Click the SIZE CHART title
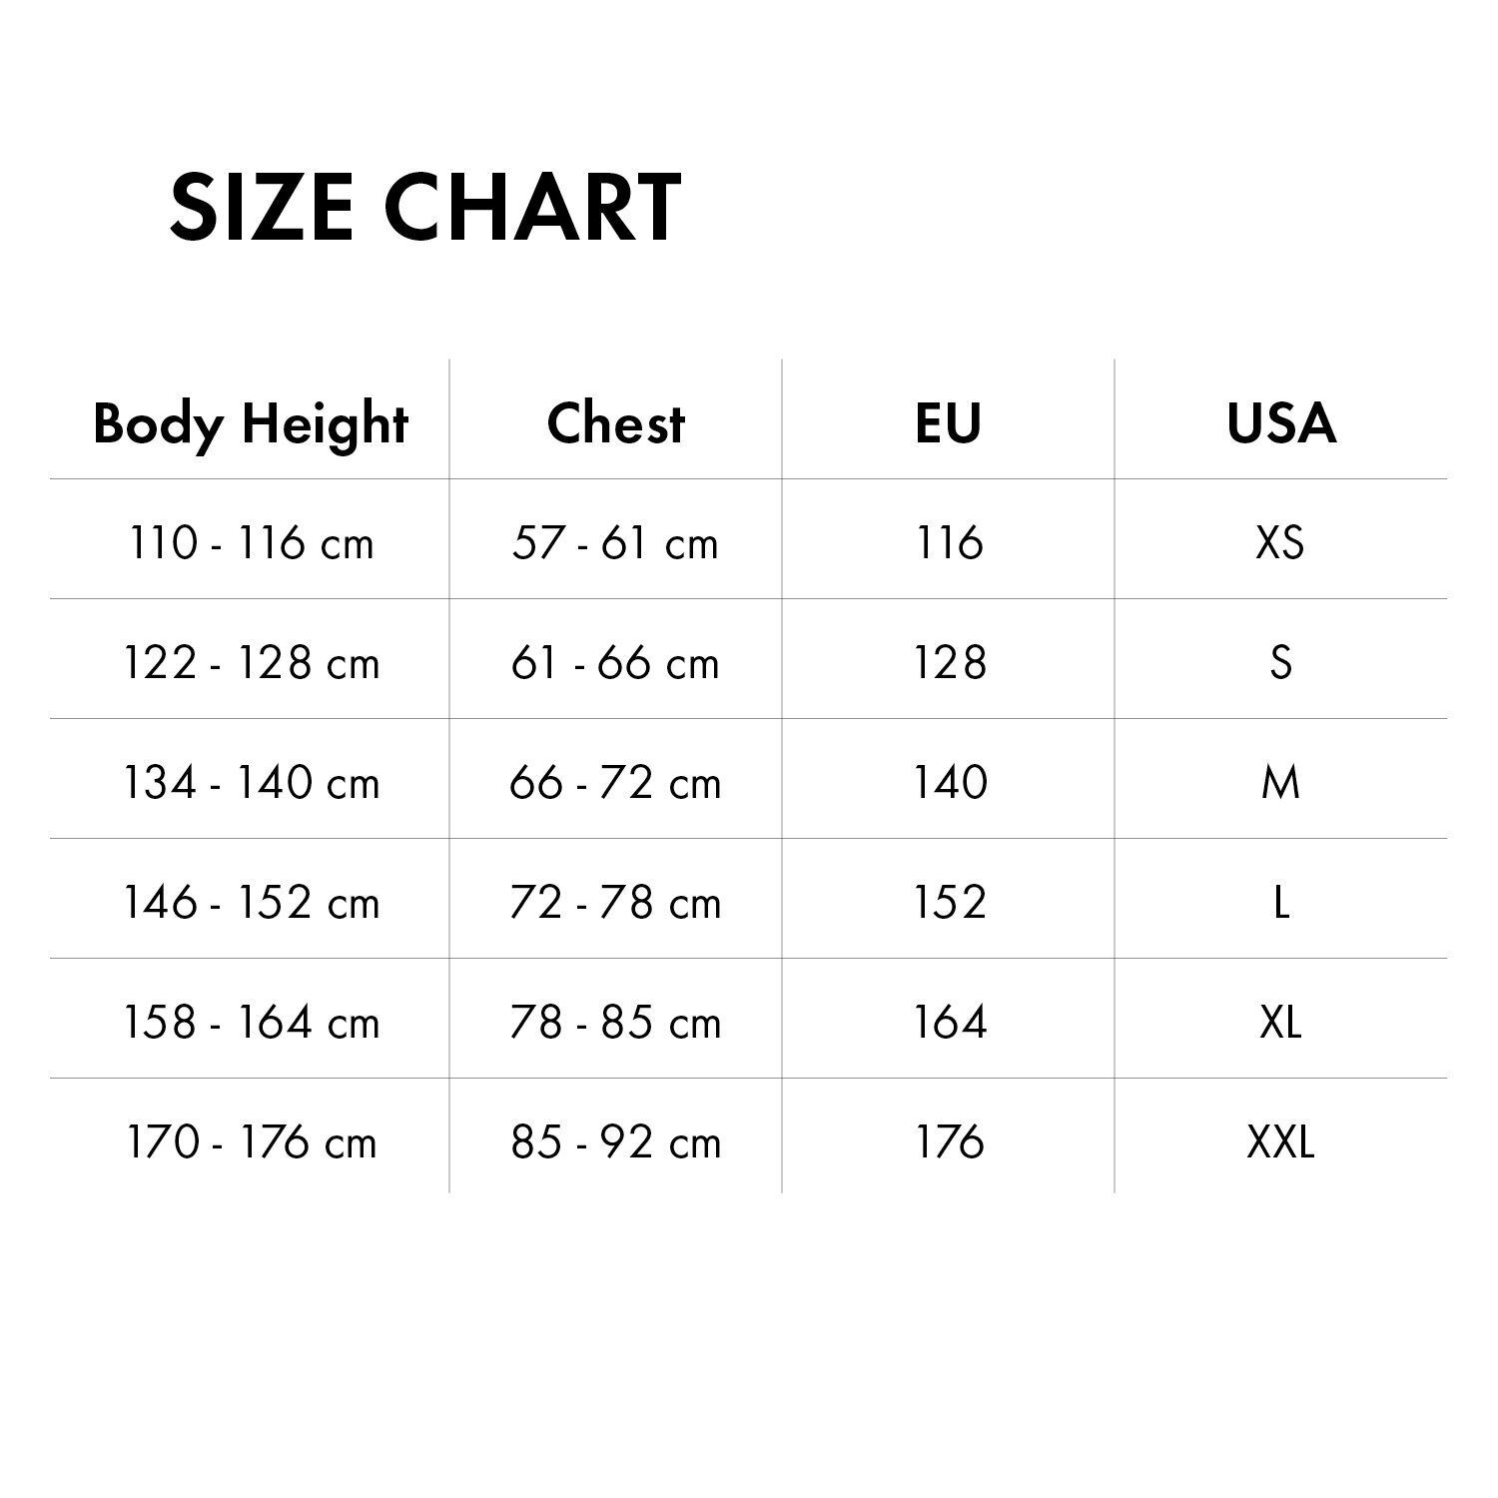Screen dimensions: 1498x1498 (x=425, y=208)
